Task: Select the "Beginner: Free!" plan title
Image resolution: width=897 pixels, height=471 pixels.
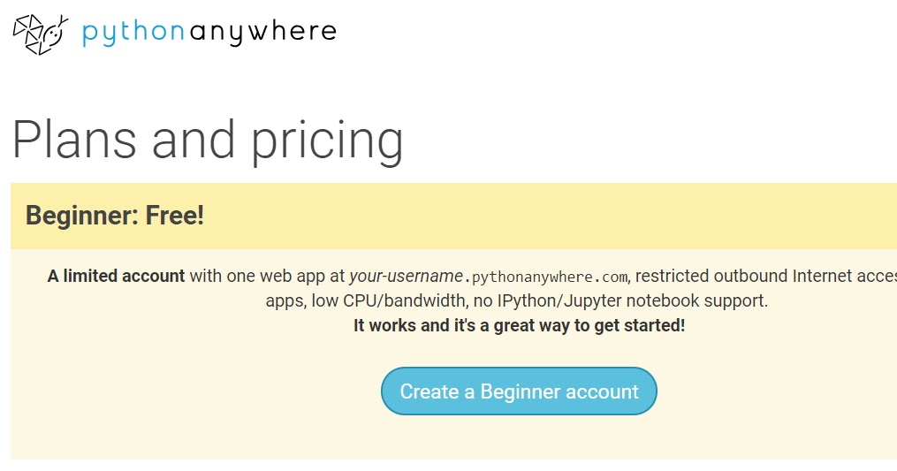Action: [x=115, y=215]
